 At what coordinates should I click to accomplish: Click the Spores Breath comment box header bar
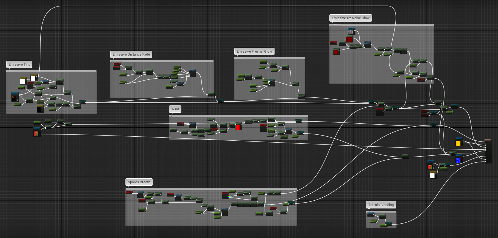tap(211, 189)
